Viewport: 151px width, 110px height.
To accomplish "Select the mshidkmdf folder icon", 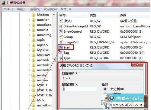I will pyautogui.click(x=34, y=105).
